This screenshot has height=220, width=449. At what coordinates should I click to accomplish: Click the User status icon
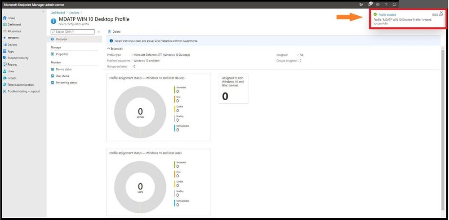click(x=53, y=76)
